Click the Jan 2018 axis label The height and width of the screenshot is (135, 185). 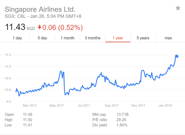[x=165, y=105]
